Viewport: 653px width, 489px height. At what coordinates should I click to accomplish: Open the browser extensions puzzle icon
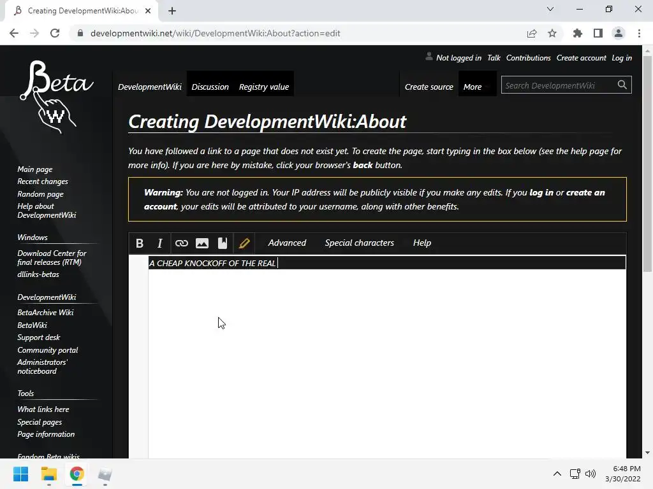pos(578,33)
